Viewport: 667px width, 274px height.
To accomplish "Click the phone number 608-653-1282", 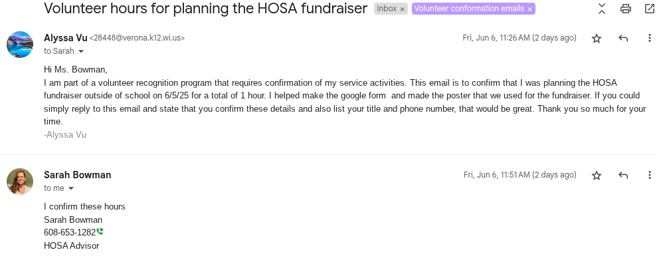I will [70, 233].
